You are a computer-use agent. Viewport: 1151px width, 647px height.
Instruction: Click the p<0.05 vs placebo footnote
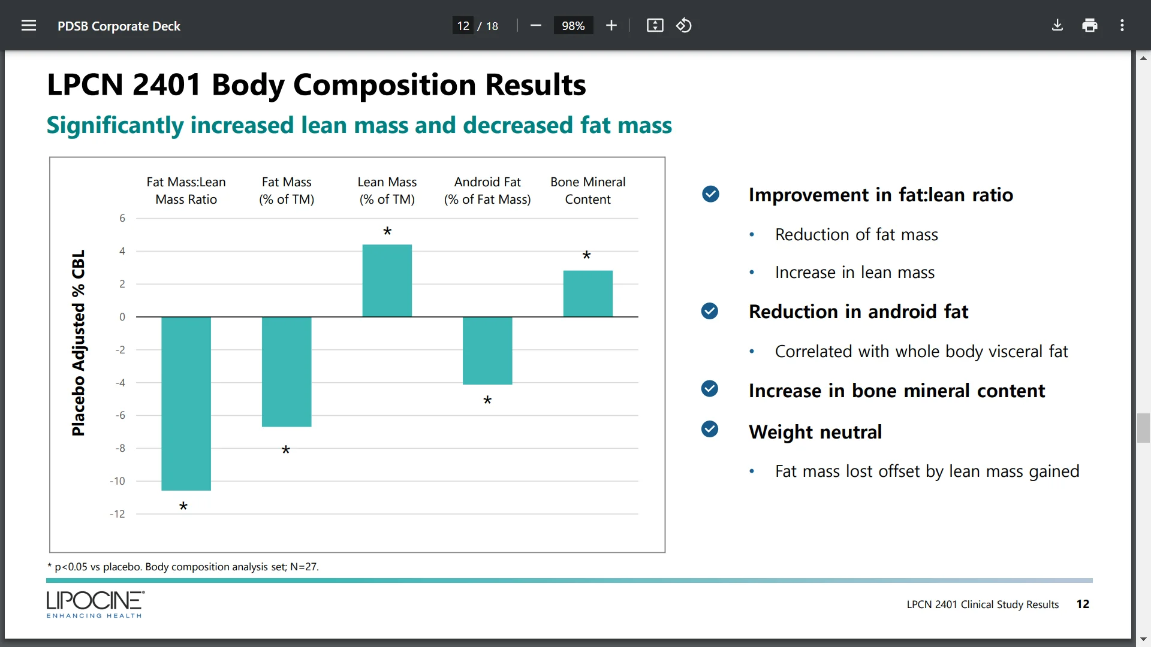[183, 567]
